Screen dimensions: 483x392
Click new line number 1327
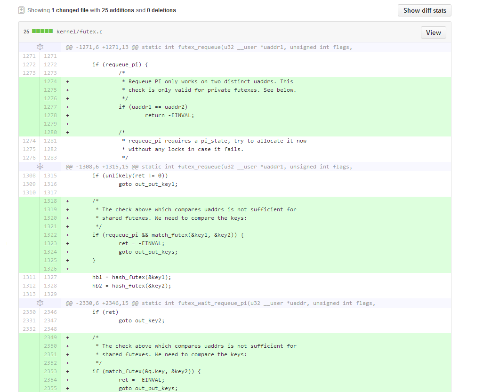pyautogui.click(x=50, y=277)
